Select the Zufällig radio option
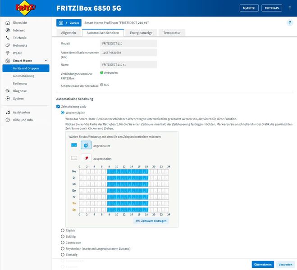Screen dimensions: 297x270 [63, 236]
